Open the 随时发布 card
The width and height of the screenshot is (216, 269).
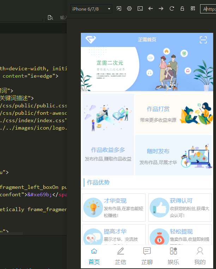[x=174, y=155]
